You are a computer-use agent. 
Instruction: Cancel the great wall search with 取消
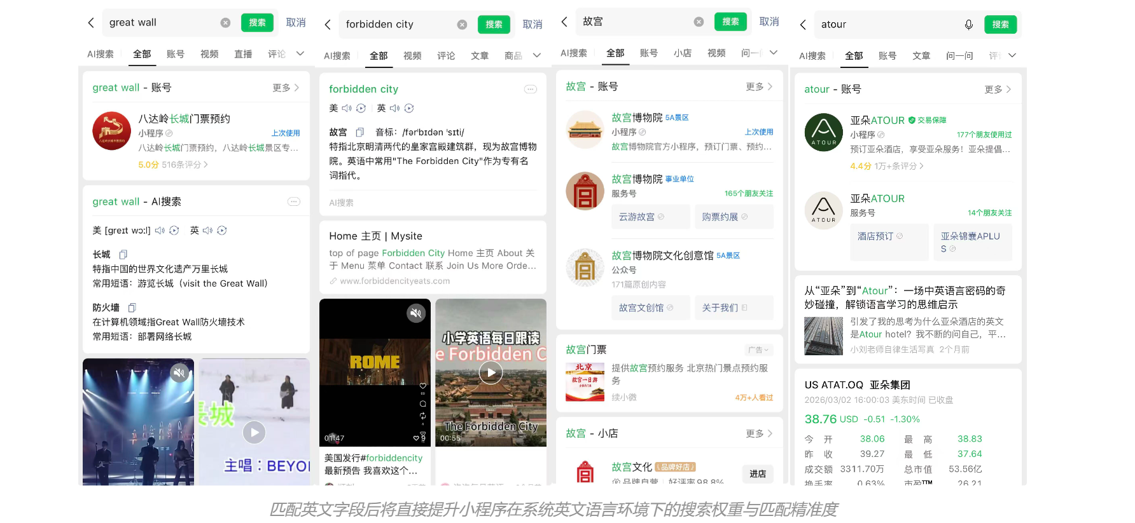[x=296, y=23]
